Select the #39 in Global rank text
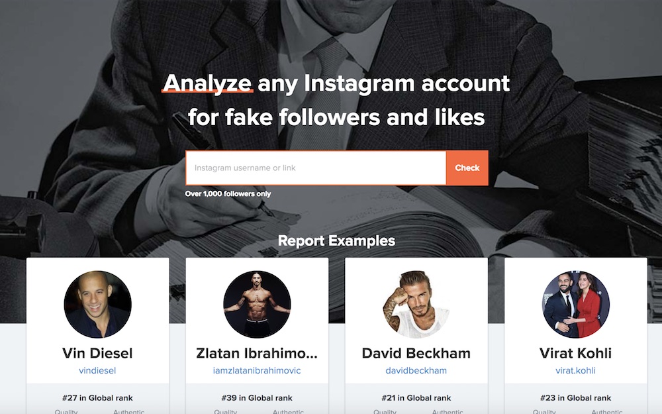The image size is (662, 414). (257, 398)
